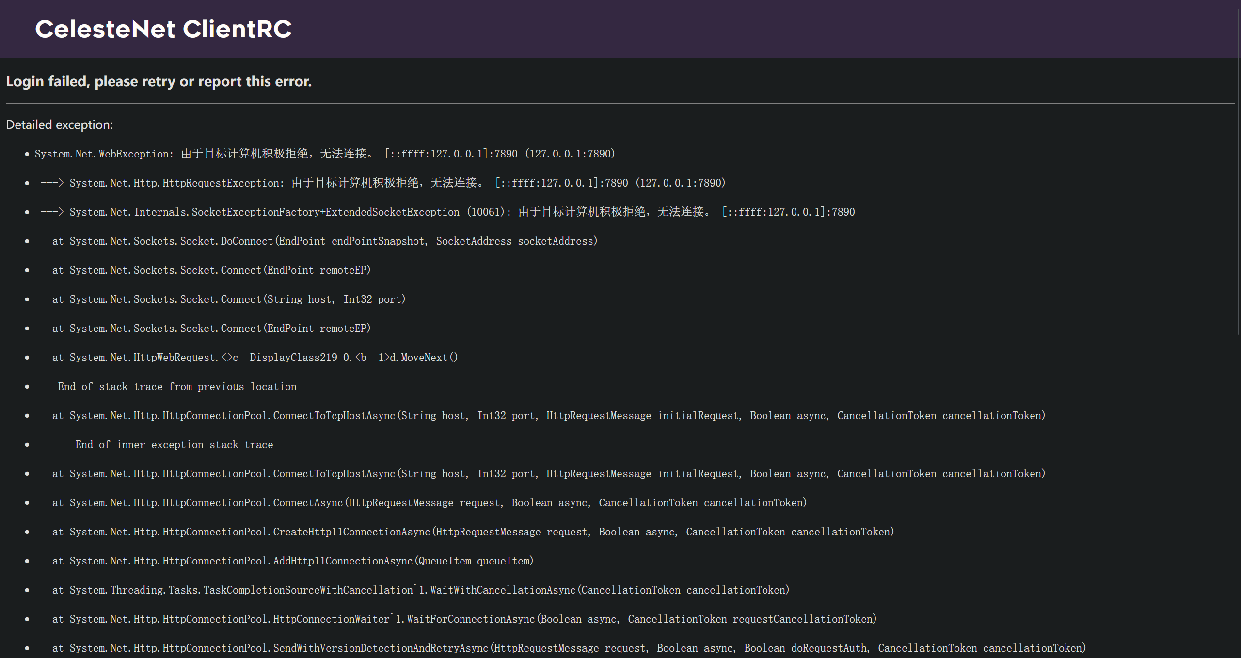Click the 'Login failed' error heading
Screen dimensions: 1241x658
159,81
